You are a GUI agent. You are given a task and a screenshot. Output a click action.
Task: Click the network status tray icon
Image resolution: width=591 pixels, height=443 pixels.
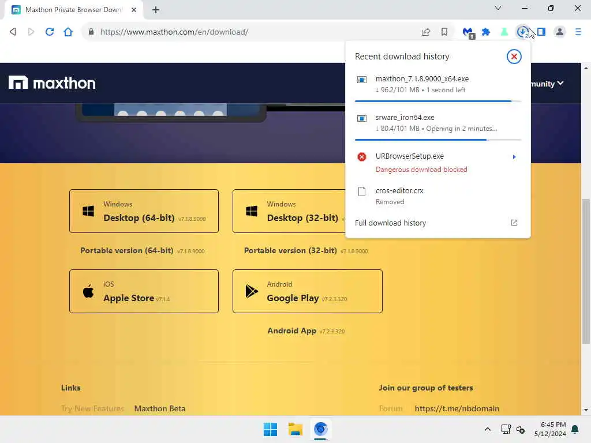506,429
